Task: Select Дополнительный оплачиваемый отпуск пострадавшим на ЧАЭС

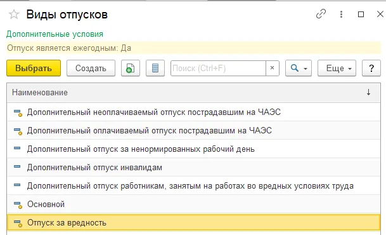Action: [x=193, y=130]
